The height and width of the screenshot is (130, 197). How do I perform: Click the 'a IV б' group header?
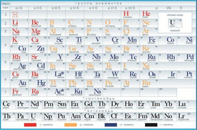[x=75, y=8]
